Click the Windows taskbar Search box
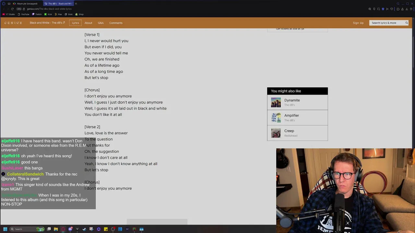Viewport: 415px width, 233px height. [x=27, y=229]
